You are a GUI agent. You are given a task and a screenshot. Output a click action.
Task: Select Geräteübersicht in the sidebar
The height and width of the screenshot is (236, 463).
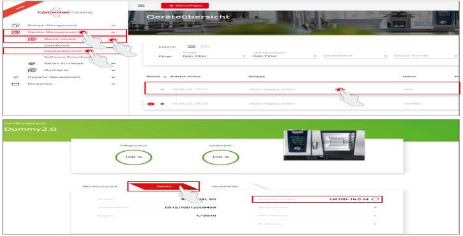(63, 51)
